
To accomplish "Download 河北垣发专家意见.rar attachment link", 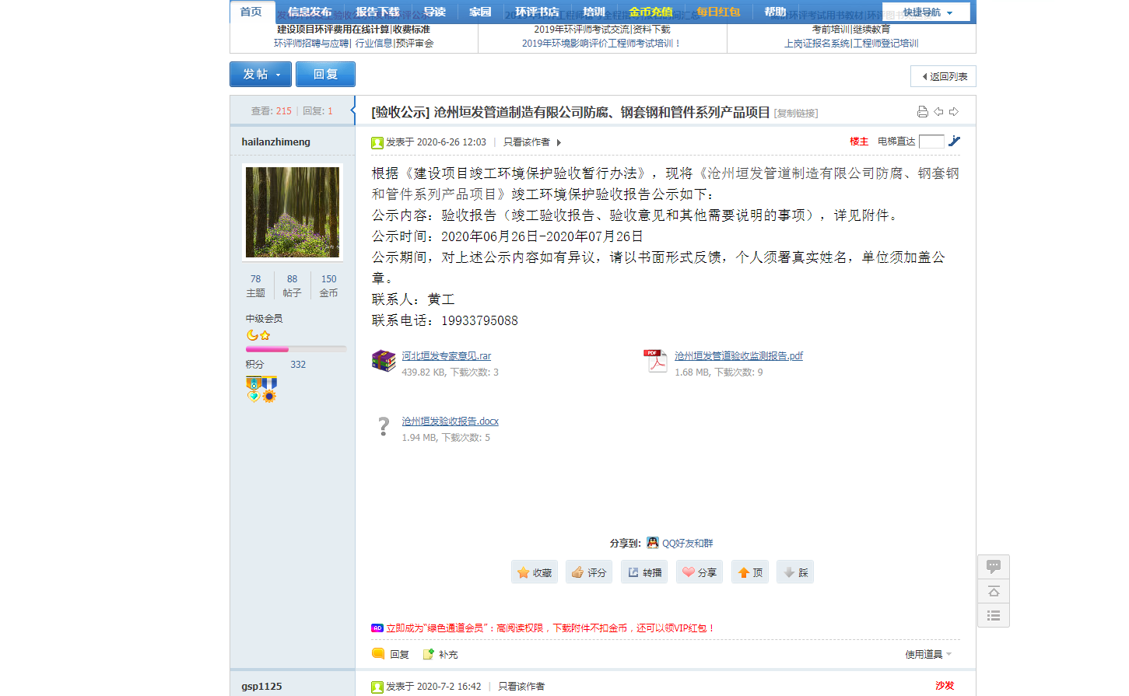I will click(447, 356).
